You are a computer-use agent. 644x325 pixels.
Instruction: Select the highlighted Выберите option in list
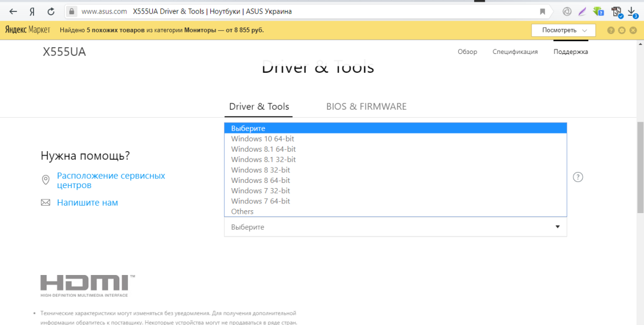[x=396, y=128]
